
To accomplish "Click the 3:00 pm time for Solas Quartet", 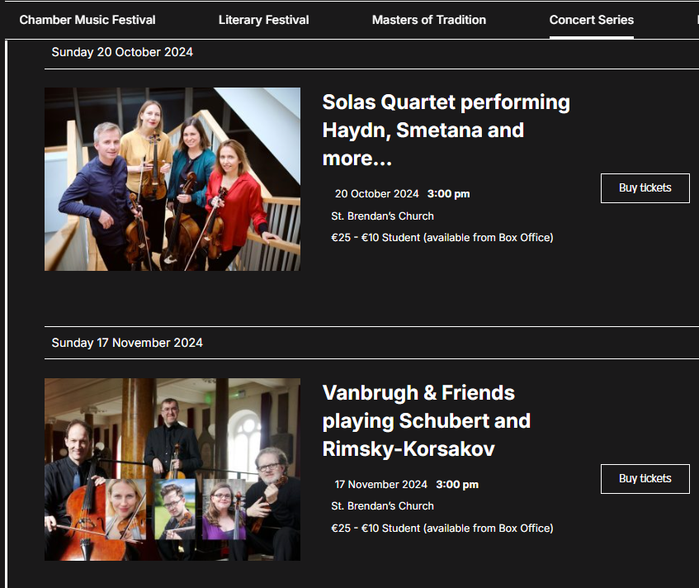I will click(x=448, y=195).
